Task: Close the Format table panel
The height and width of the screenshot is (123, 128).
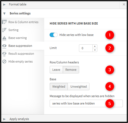Action: click(124, 4)
